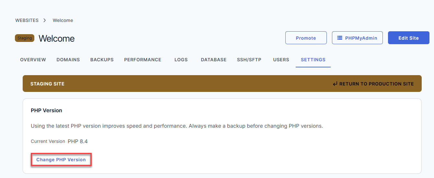This screenshot has width=434, height=178.
Task: Open the DATABASE tab
Action: pos(213,60)
